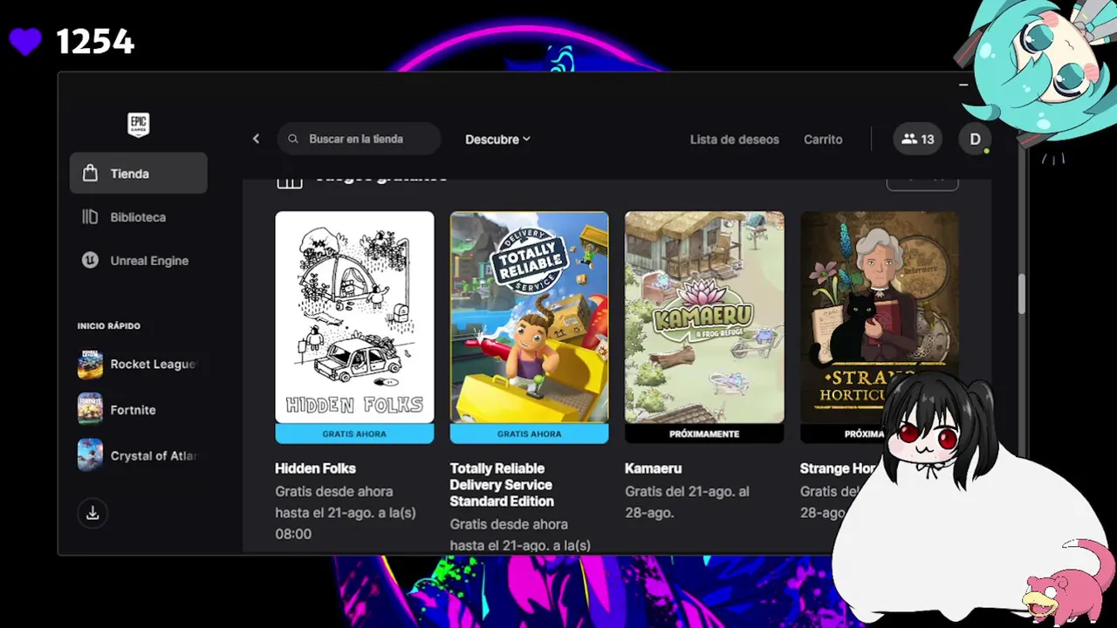
Task: Open the Kamaeru cover image
Action: pyautogui.click(x=704, y=317)
